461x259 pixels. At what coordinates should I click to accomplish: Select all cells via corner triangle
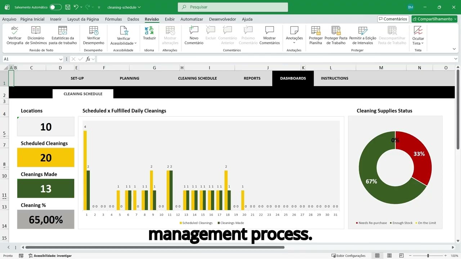[6, 68]
